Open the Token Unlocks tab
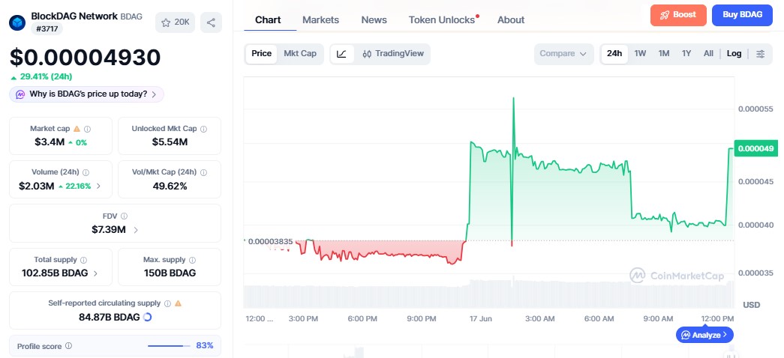Screen dimensions: 784x358 click(x=442, y=20)
